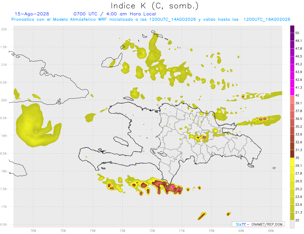Click the map title 'Indice K (C, somb.)'
Viewport: 304px width, 234px height.
click(x=155, y=6)
